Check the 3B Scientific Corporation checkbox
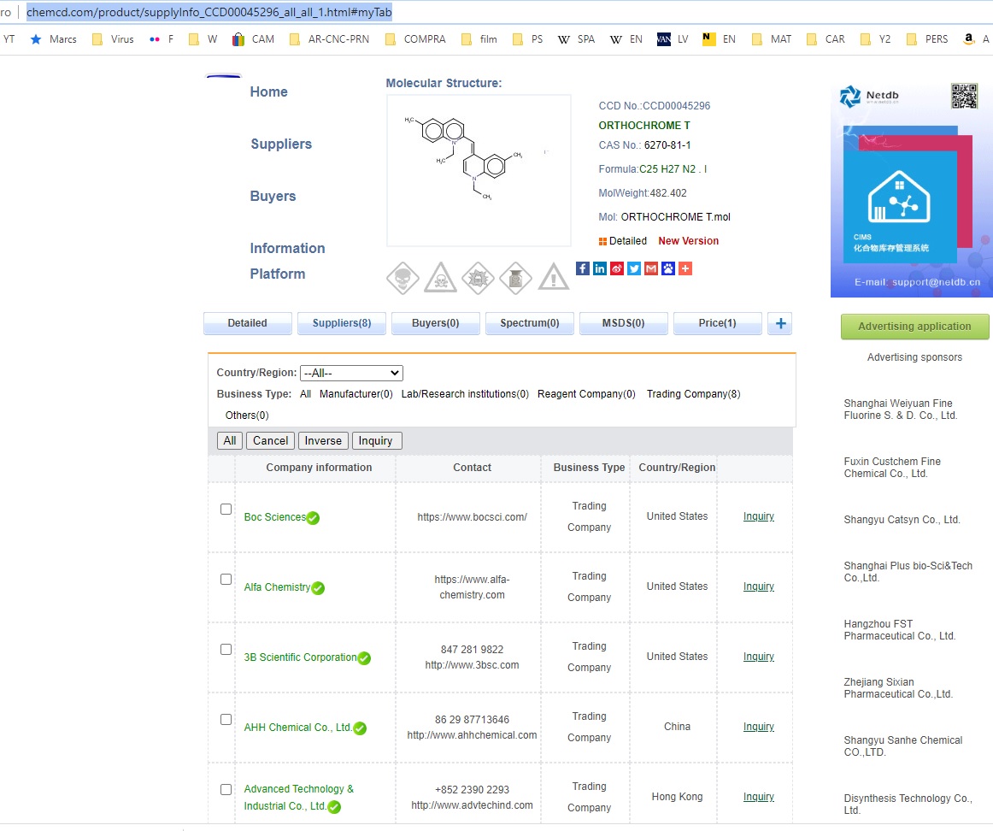Viewport: 993px width, 831px height. pyautogui.click(x=226, y=650)
